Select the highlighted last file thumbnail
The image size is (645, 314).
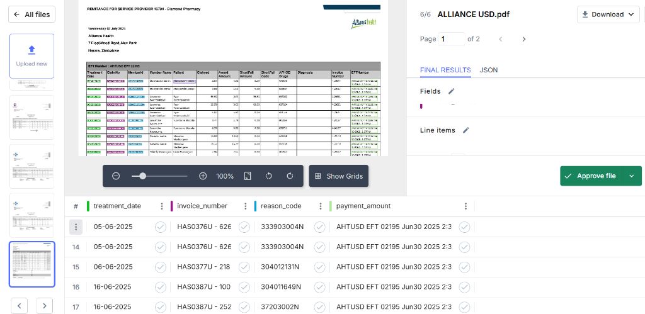[x=31, y=264]
